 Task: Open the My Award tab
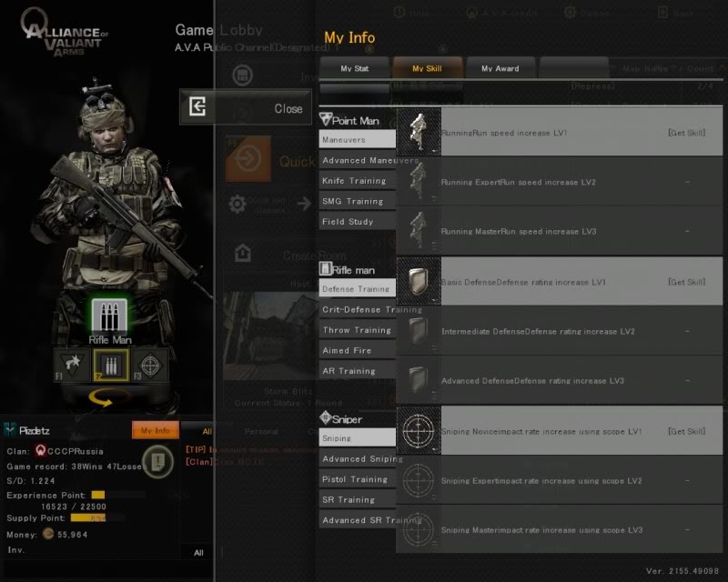[500, 68]
